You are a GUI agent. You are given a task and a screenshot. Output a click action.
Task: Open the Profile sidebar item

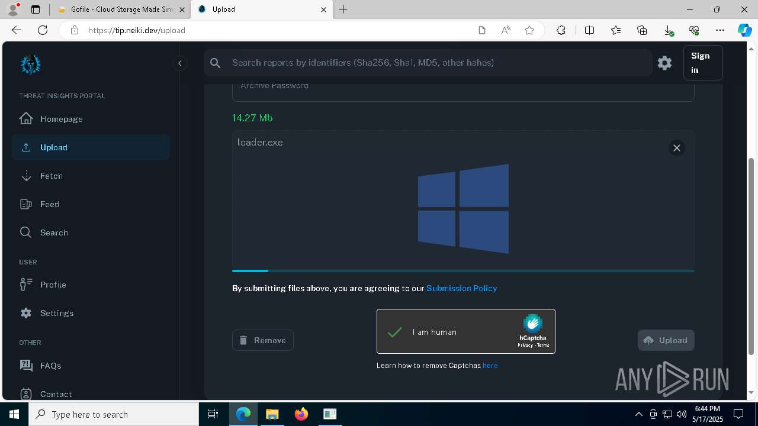pyautogui.click(x=91, y=285)
